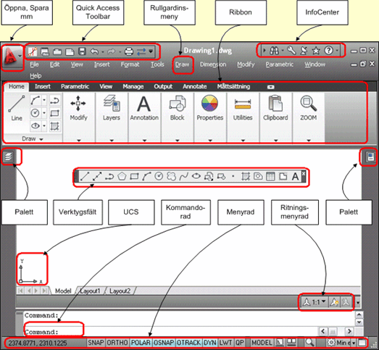The image size is (379, 350).
Task: Switch to the Måttsättning ribbon tab
Action: coord(233,86)
